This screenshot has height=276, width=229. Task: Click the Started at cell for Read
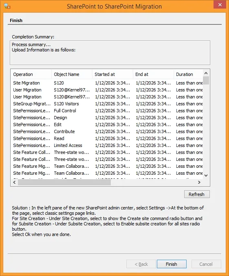coord(112,138)
